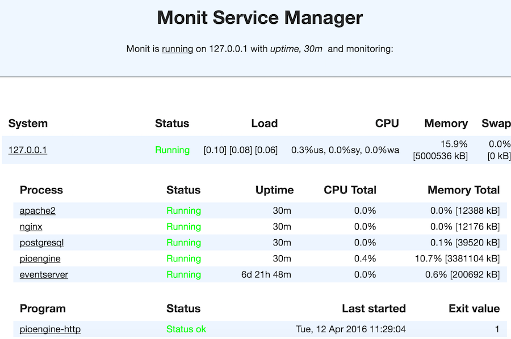The width and height of the screenshot is (511, 339).
Task: Click the "Process" column header
Action: 41,190
